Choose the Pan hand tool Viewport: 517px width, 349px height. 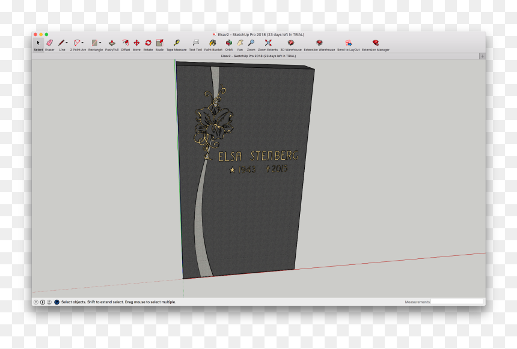[240, 45]
